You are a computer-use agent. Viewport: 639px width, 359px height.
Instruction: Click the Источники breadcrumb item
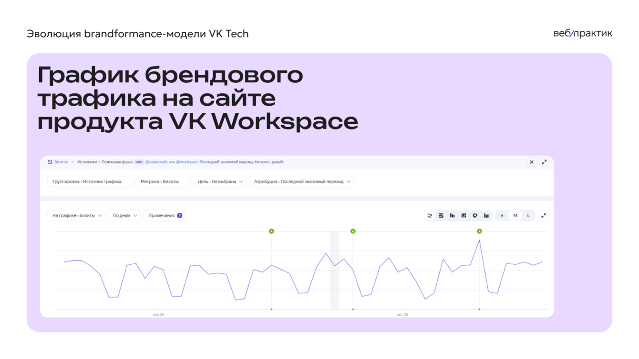(x=87, y=162)
